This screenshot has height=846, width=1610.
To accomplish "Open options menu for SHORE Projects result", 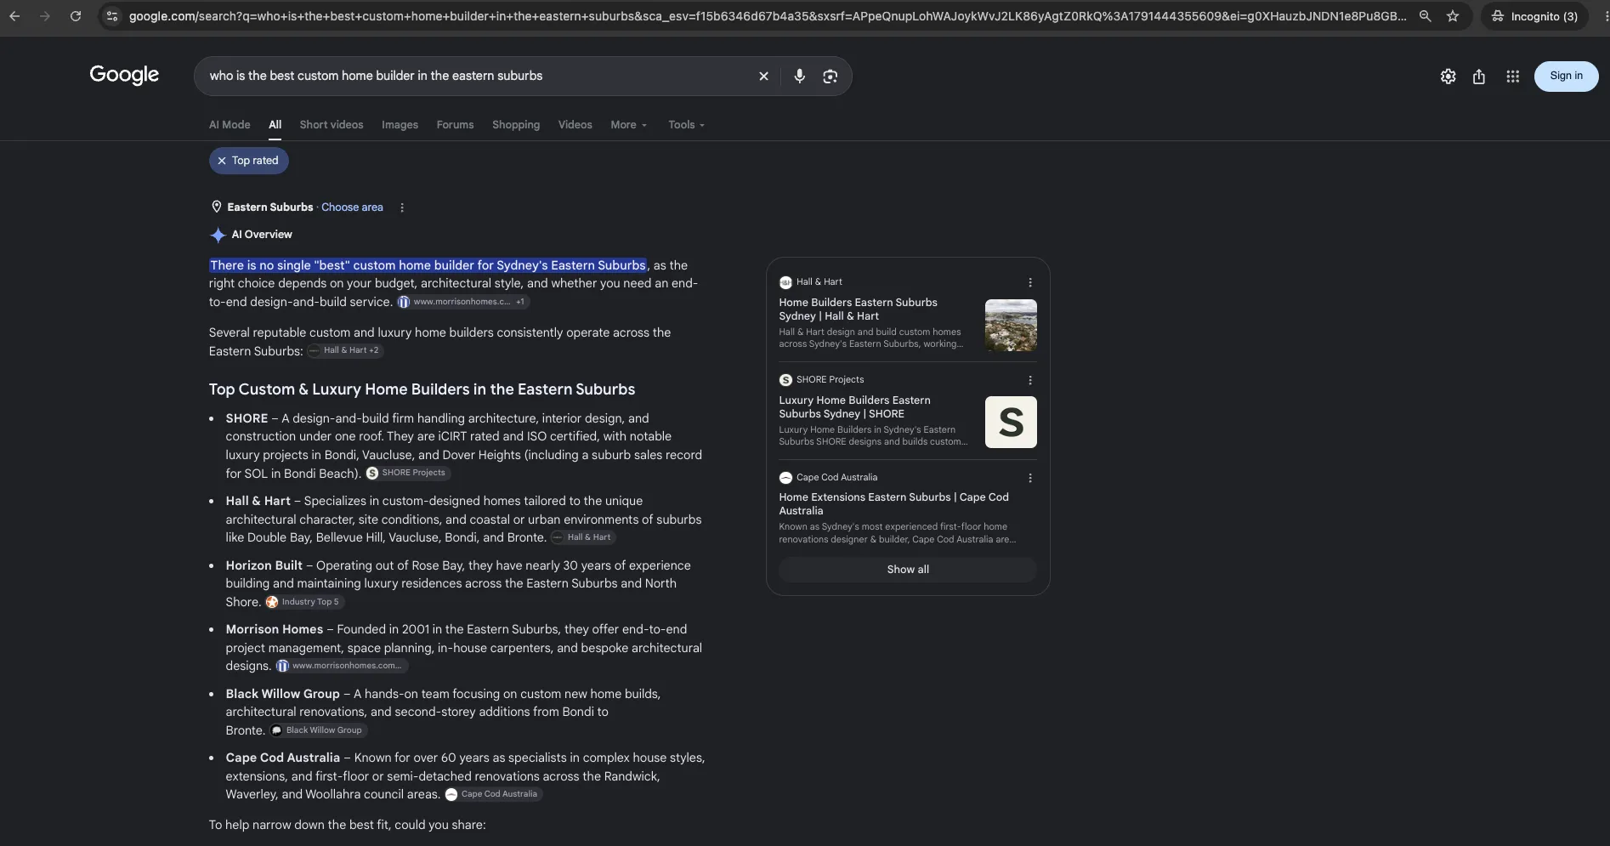I will pos(1030,380).
